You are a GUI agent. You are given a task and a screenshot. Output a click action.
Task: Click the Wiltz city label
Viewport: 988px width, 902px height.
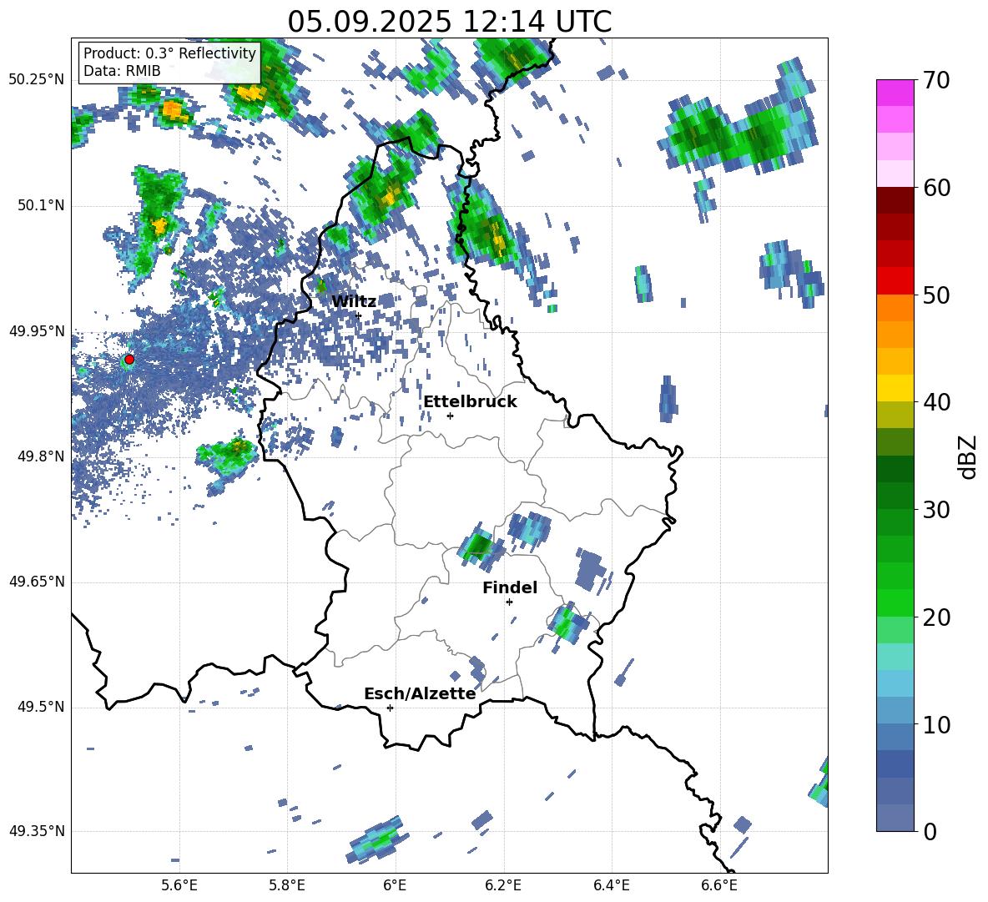[x=354, y=302]
